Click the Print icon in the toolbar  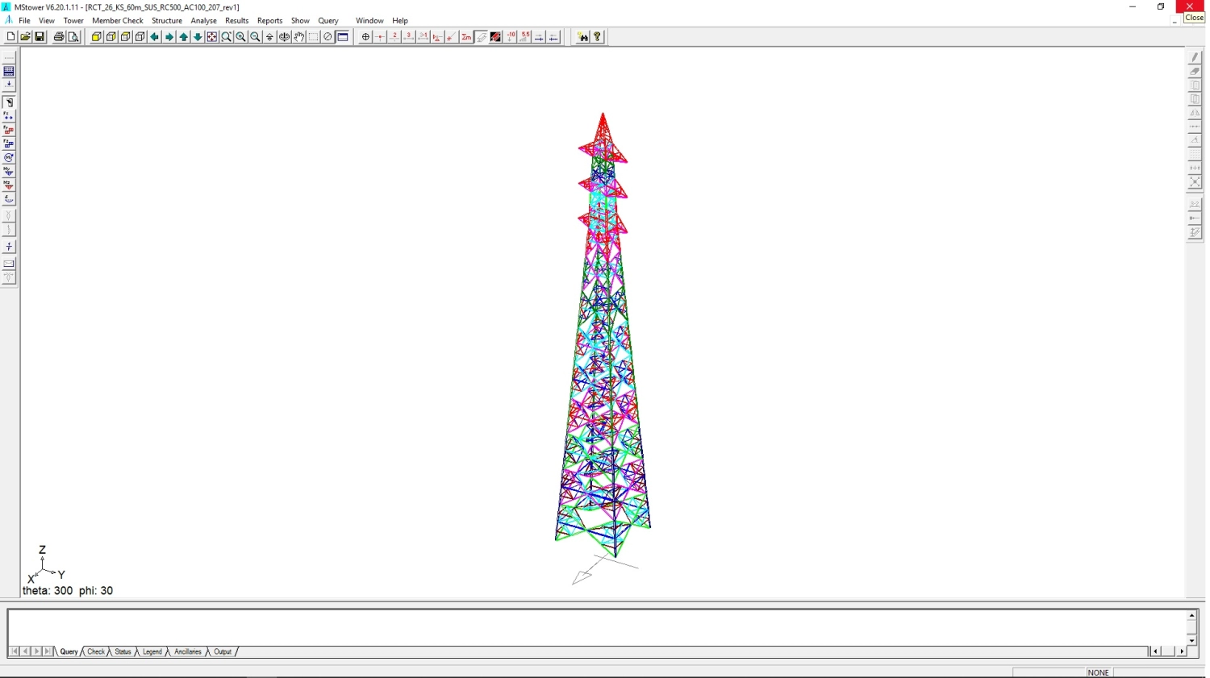59,37
